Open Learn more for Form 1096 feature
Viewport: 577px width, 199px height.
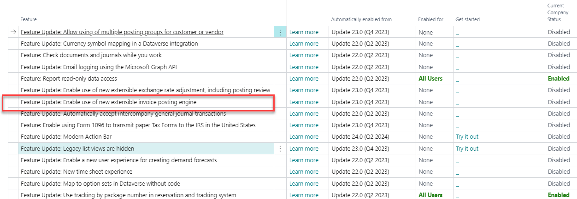[304, 125]
